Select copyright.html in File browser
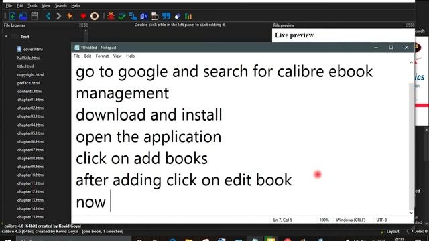This screenshot has height=241, width=429. tap(31, 74)
